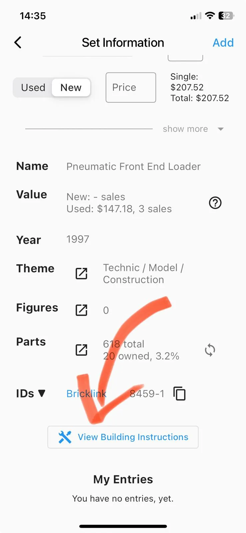
Task: Tap the Set Information title
Action: (x=123, y=43)
